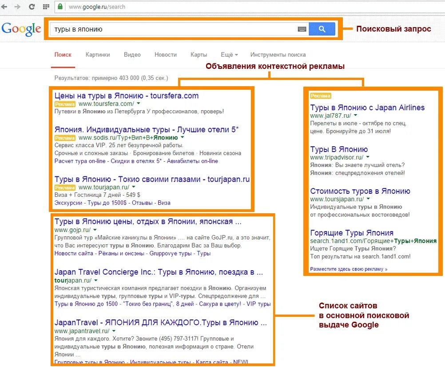Open ad 'Япония. Индивидуальные туры - Лучшие отели 5*'
The width and height of the screenshot is (445, 367).
tap(147, 129)
